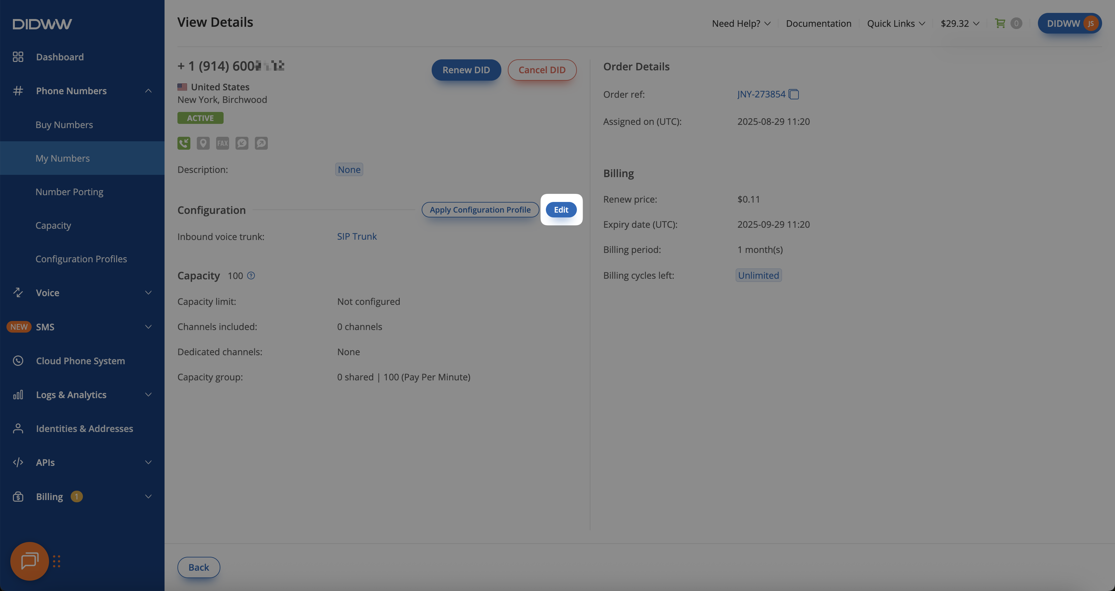1115x591 pixels.
Task: Click the Back button
Action: pos(199,567)
